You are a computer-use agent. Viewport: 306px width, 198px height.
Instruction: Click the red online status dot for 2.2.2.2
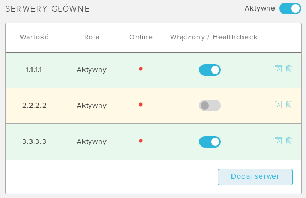pos(141,105)
